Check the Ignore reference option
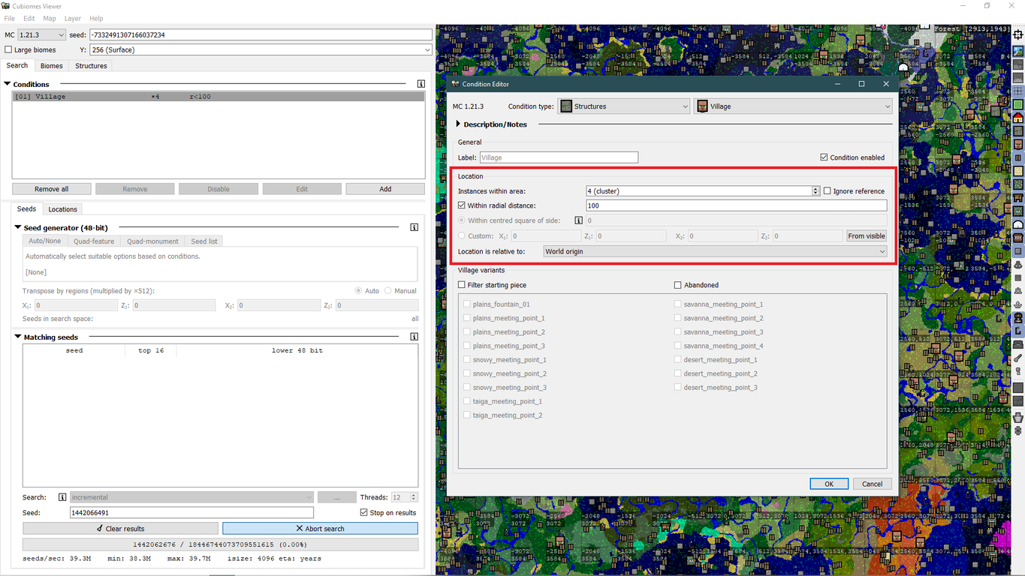 828,191
